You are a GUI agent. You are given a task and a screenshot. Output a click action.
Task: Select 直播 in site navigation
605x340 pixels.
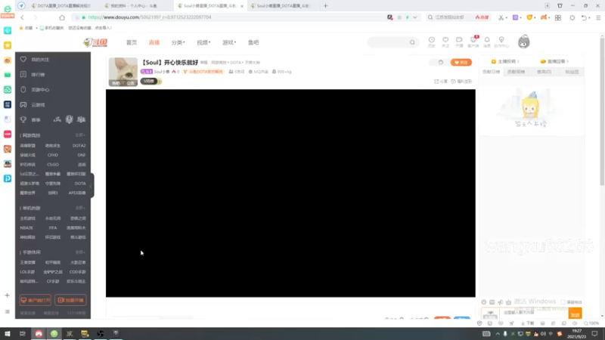(154, 42)
